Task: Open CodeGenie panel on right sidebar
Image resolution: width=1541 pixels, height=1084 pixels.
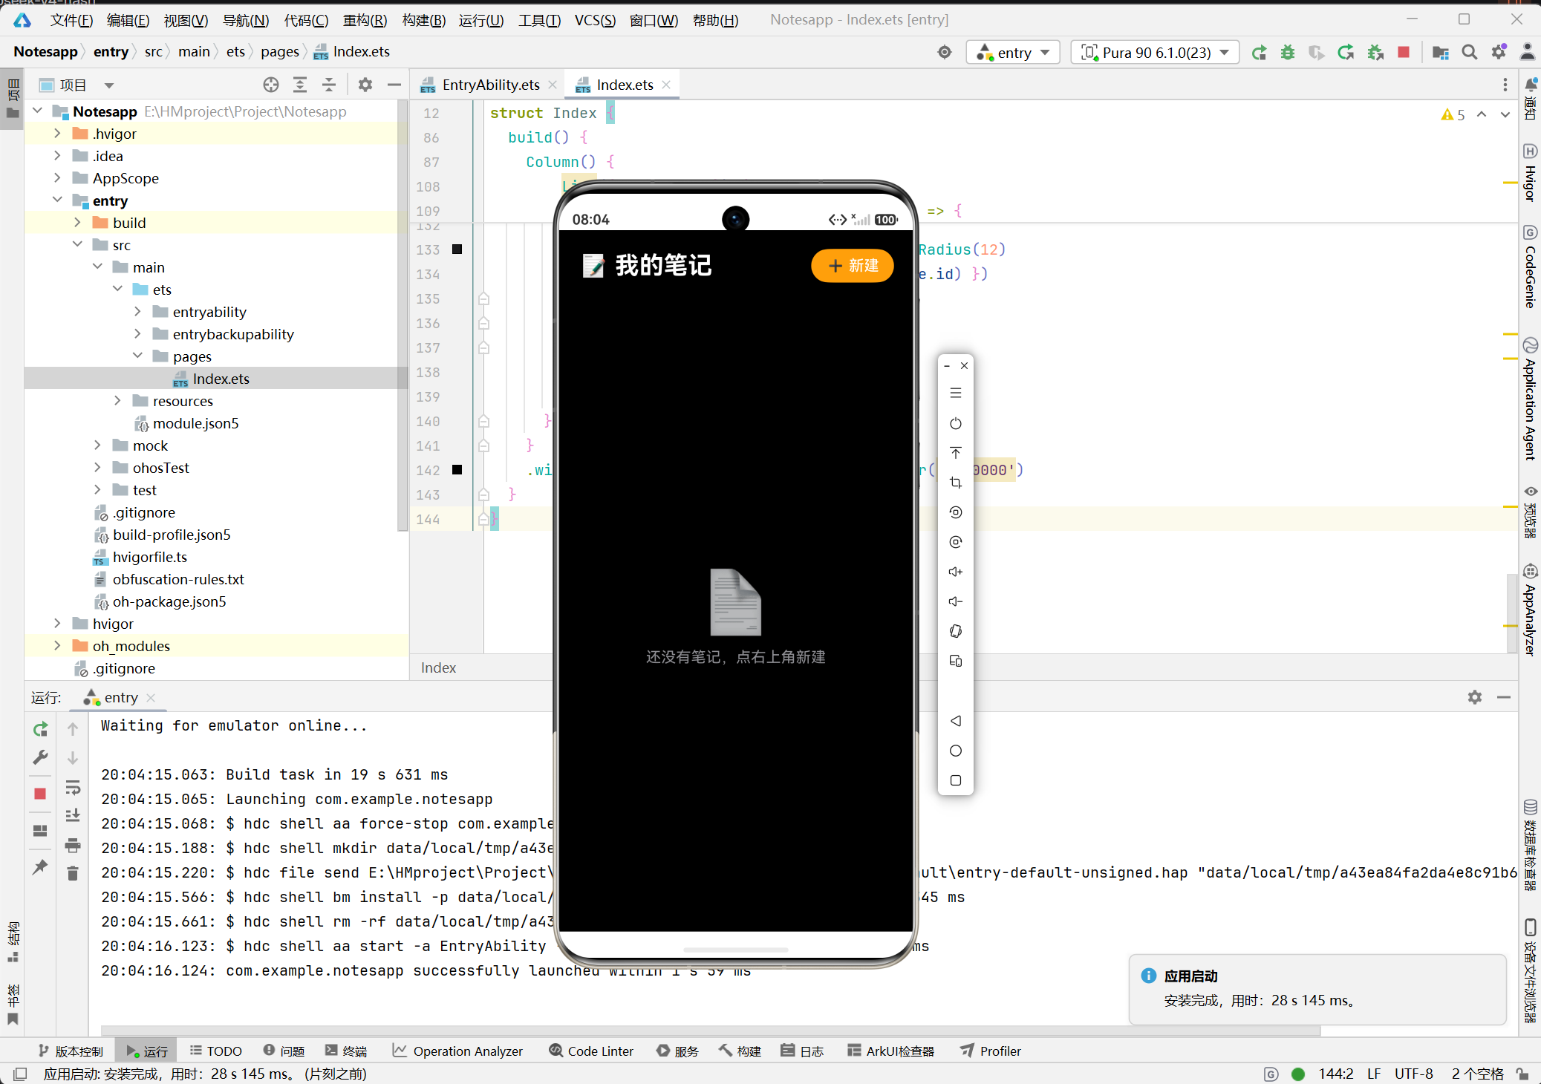Action: (x=1531, y=267)
